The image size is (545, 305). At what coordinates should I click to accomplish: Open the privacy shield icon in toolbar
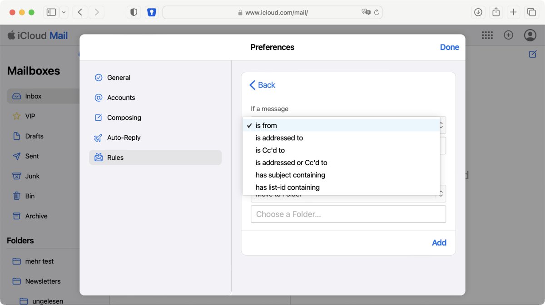(134, 12)
